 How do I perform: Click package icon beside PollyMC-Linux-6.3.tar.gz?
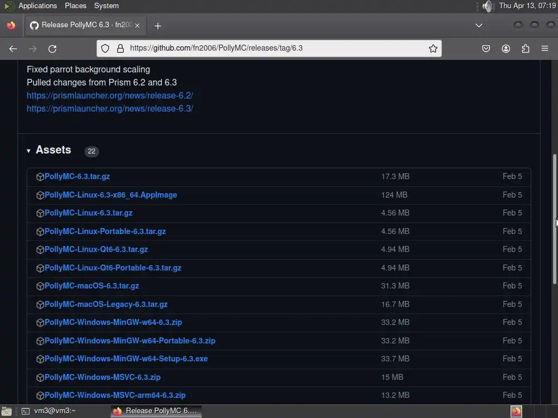(x=40, y=213)
